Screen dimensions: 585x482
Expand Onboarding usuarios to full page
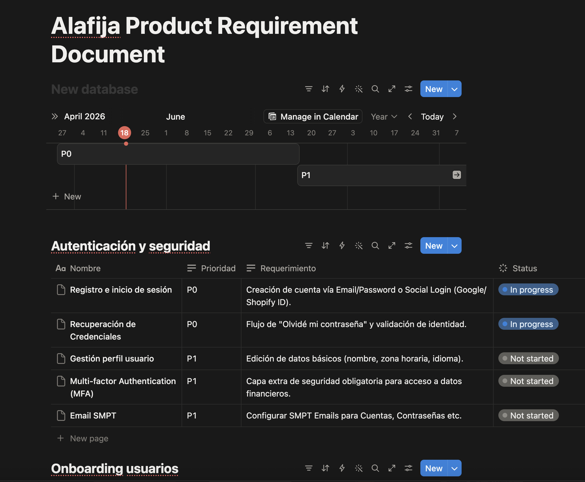pyautogui.click(x=392, y=468)
